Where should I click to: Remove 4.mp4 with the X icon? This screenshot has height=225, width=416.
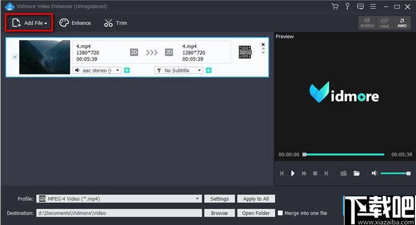point(263,44)
